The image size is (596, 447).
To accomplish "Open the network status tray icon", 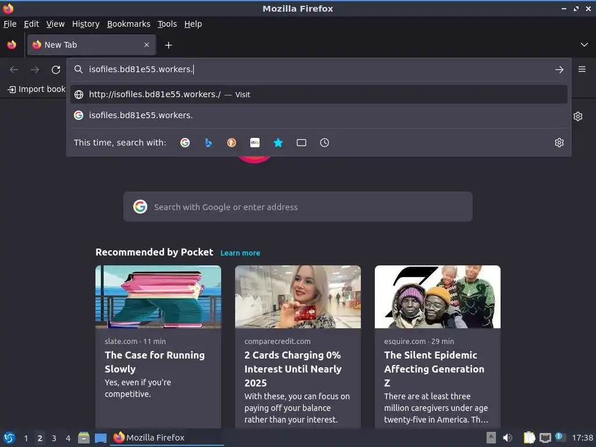I will (x=545, y=438).
